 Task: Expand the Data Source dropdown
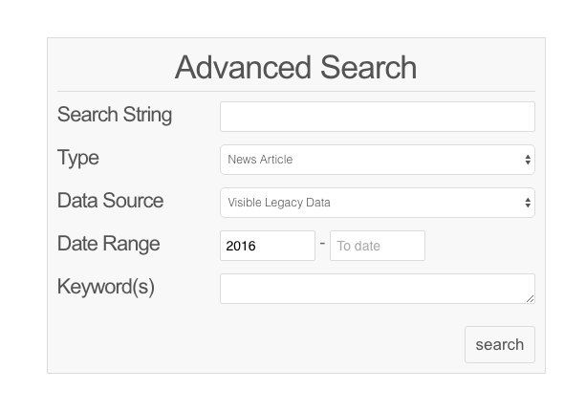(x=377, y=203)
